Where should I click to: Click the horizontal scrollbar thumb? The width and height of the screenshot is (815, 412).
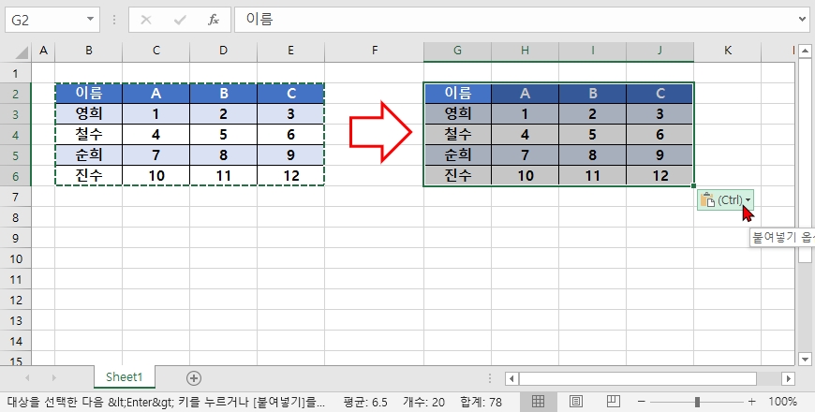[x=638, y=378]
